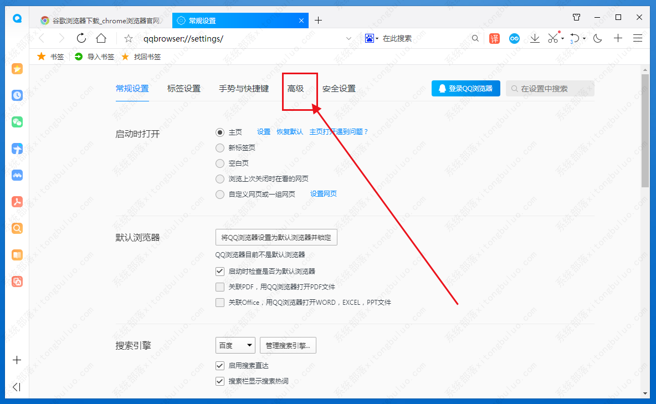Click the 设置 homepage link
The image size is (656, 404).
[264, 132]
